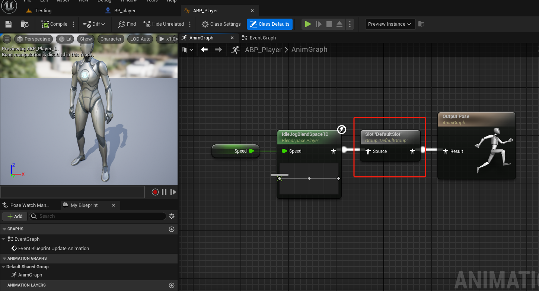The image size is (539, 291).
Task: Click the Eject icon in play controls
Action: [339, 24]
